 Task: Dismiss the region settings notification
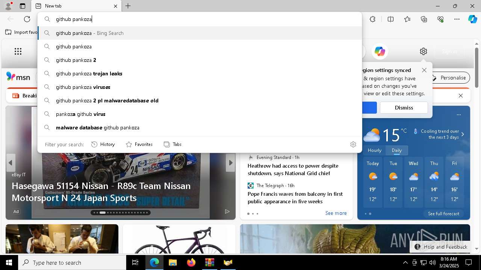point(404,108)
